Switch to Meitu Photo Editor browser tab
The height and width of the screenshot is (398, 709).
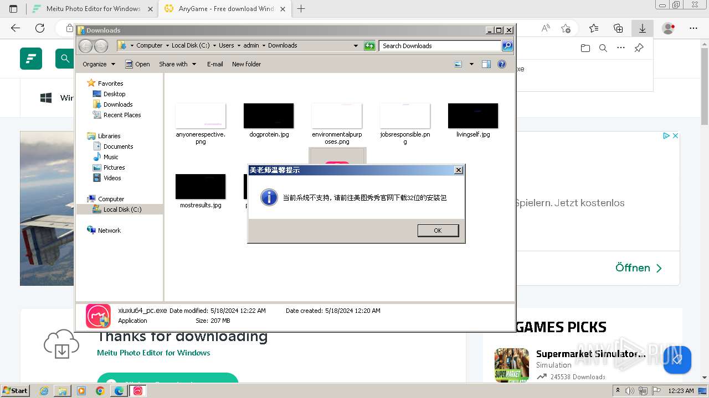click(91, 9)
